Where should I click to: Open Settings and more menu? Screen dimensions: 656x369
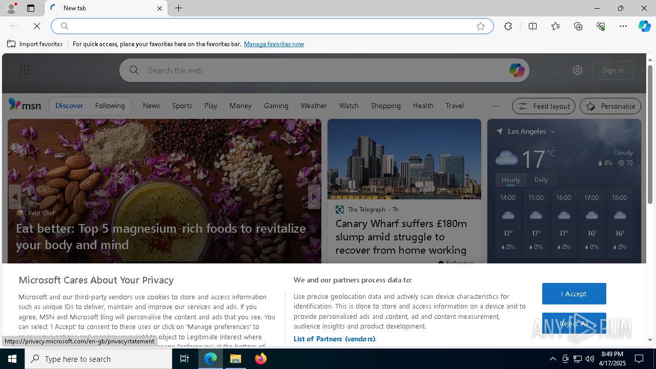coord(623,26)
